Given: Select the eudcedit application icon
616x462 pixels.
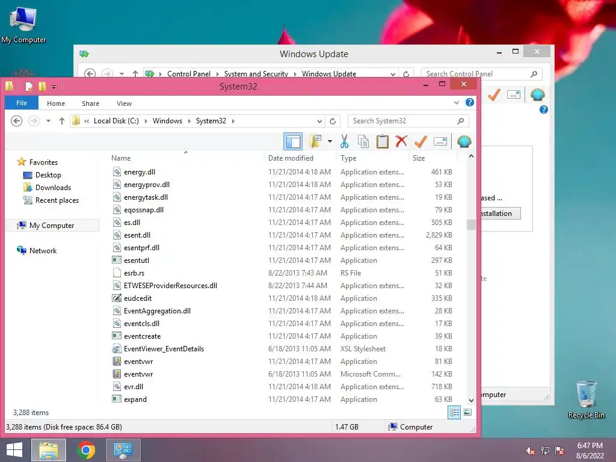Looking at the screenshot, I should pos(116,298).
